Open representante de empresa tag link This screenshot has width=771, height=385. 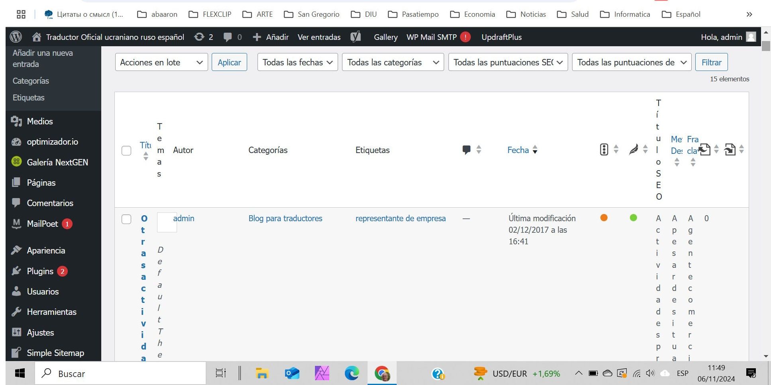pos(401,218)
